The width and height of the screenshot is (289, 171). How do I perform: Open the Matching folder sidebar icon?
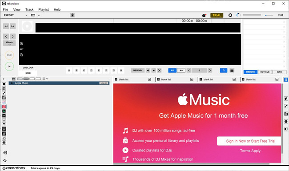pos(4,98)
